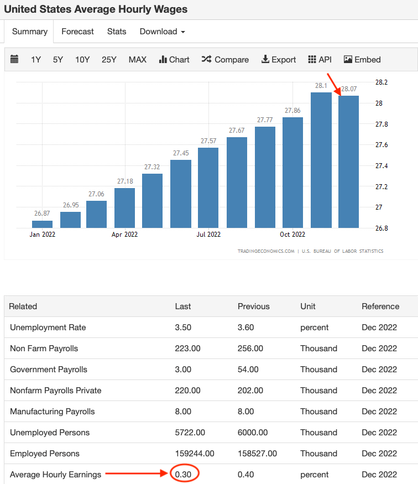Set chart range to 5Y

coord(58,60)
